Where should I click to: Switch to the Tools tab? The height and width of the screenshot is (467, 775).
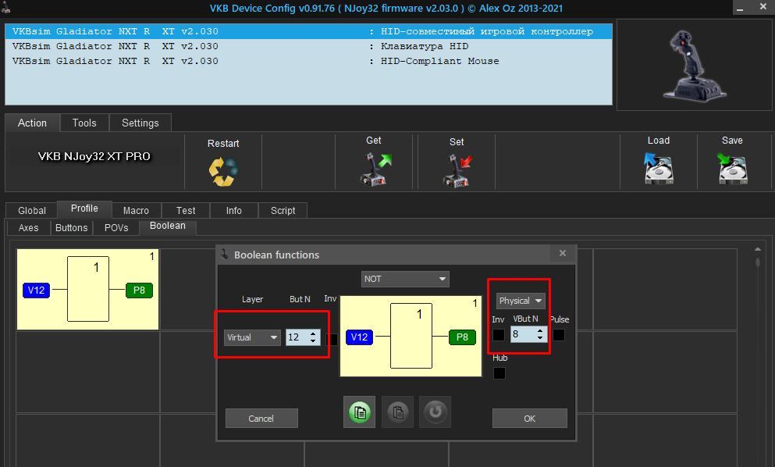click(84, 123)
